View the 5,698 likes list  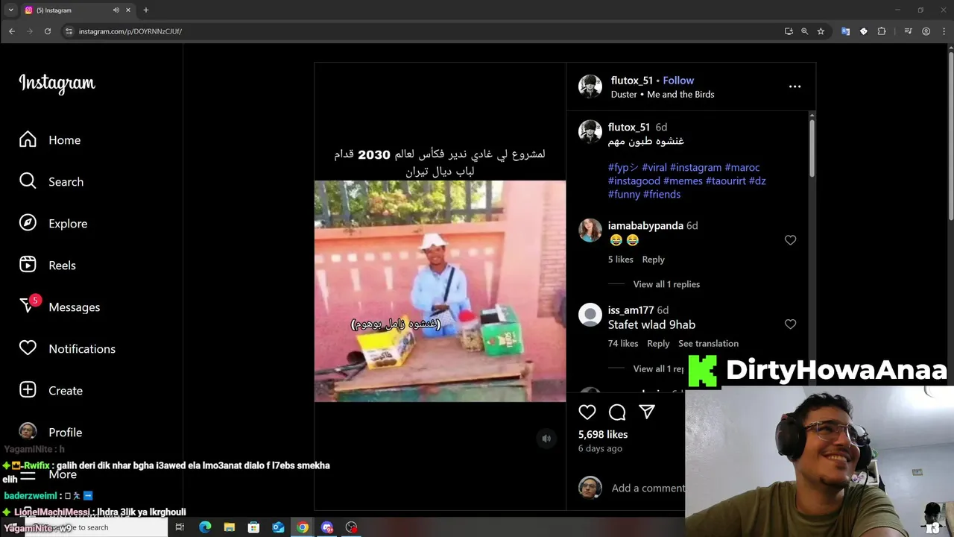(x=603, y=435)
